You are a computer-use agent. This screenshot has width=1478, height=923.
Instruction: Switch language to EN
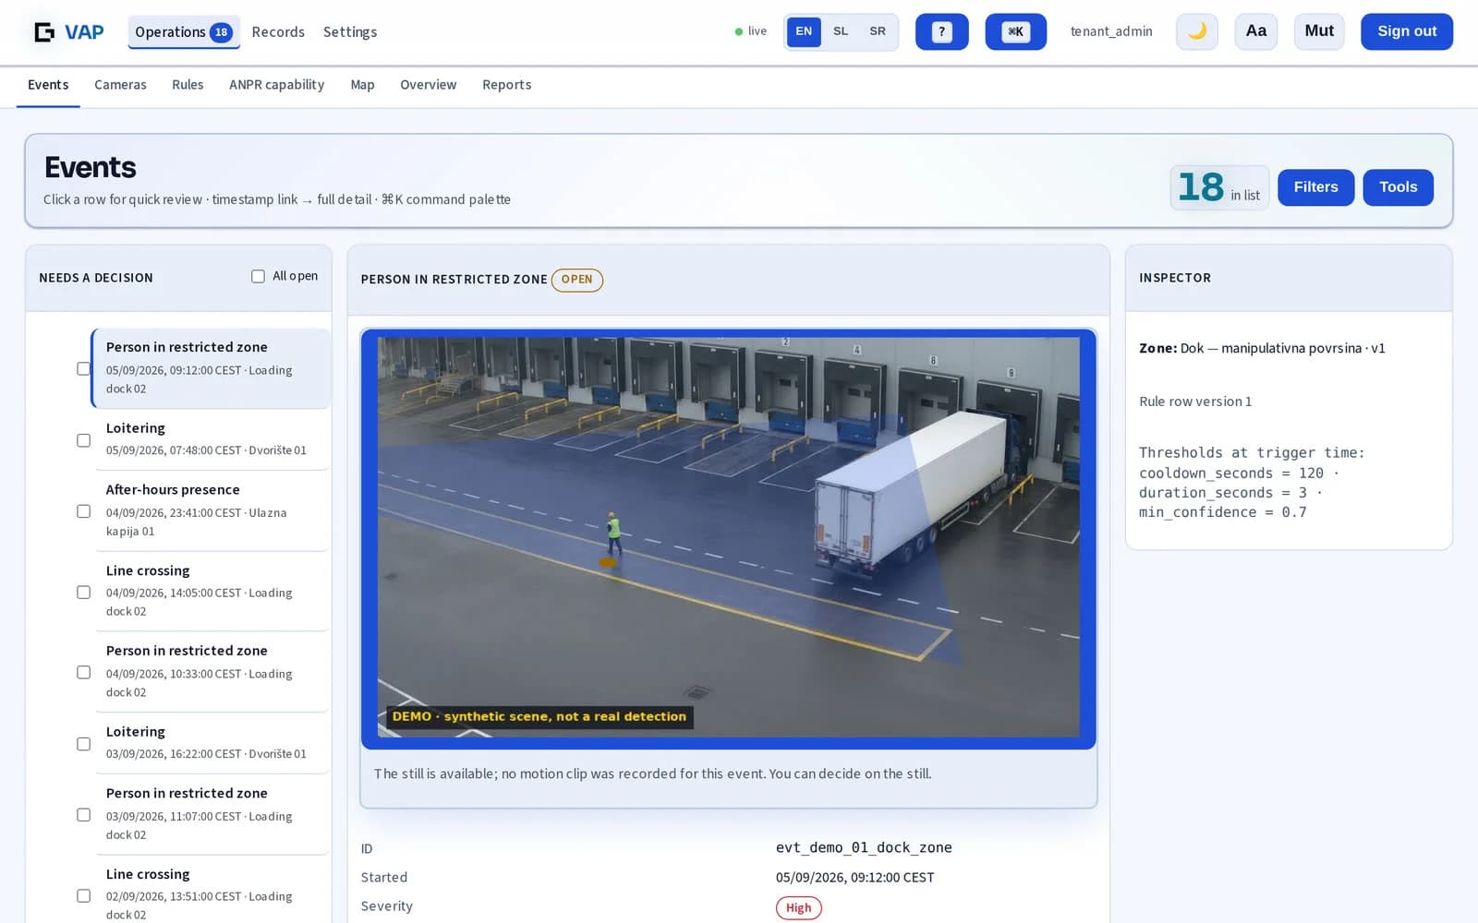pos(804,31)
